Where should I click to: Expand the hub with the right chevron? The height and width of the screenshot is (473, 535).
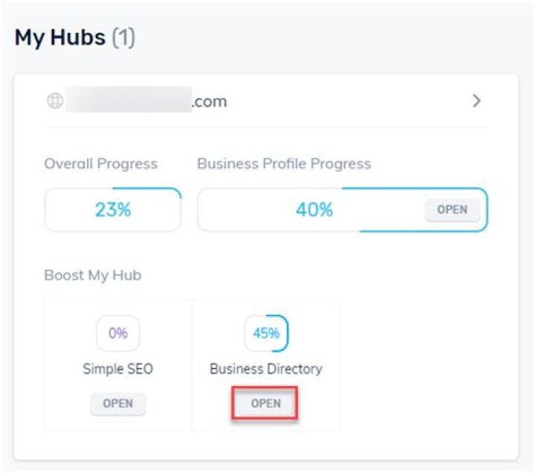tap(476, 100)
